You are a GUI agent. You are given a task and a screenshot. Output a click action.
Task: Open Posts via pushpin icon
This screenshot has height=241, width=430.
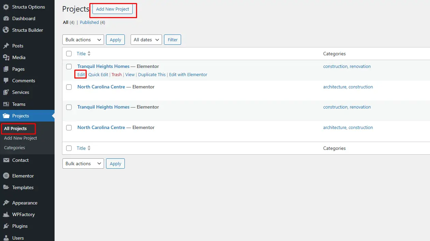[x=6, y=46]
